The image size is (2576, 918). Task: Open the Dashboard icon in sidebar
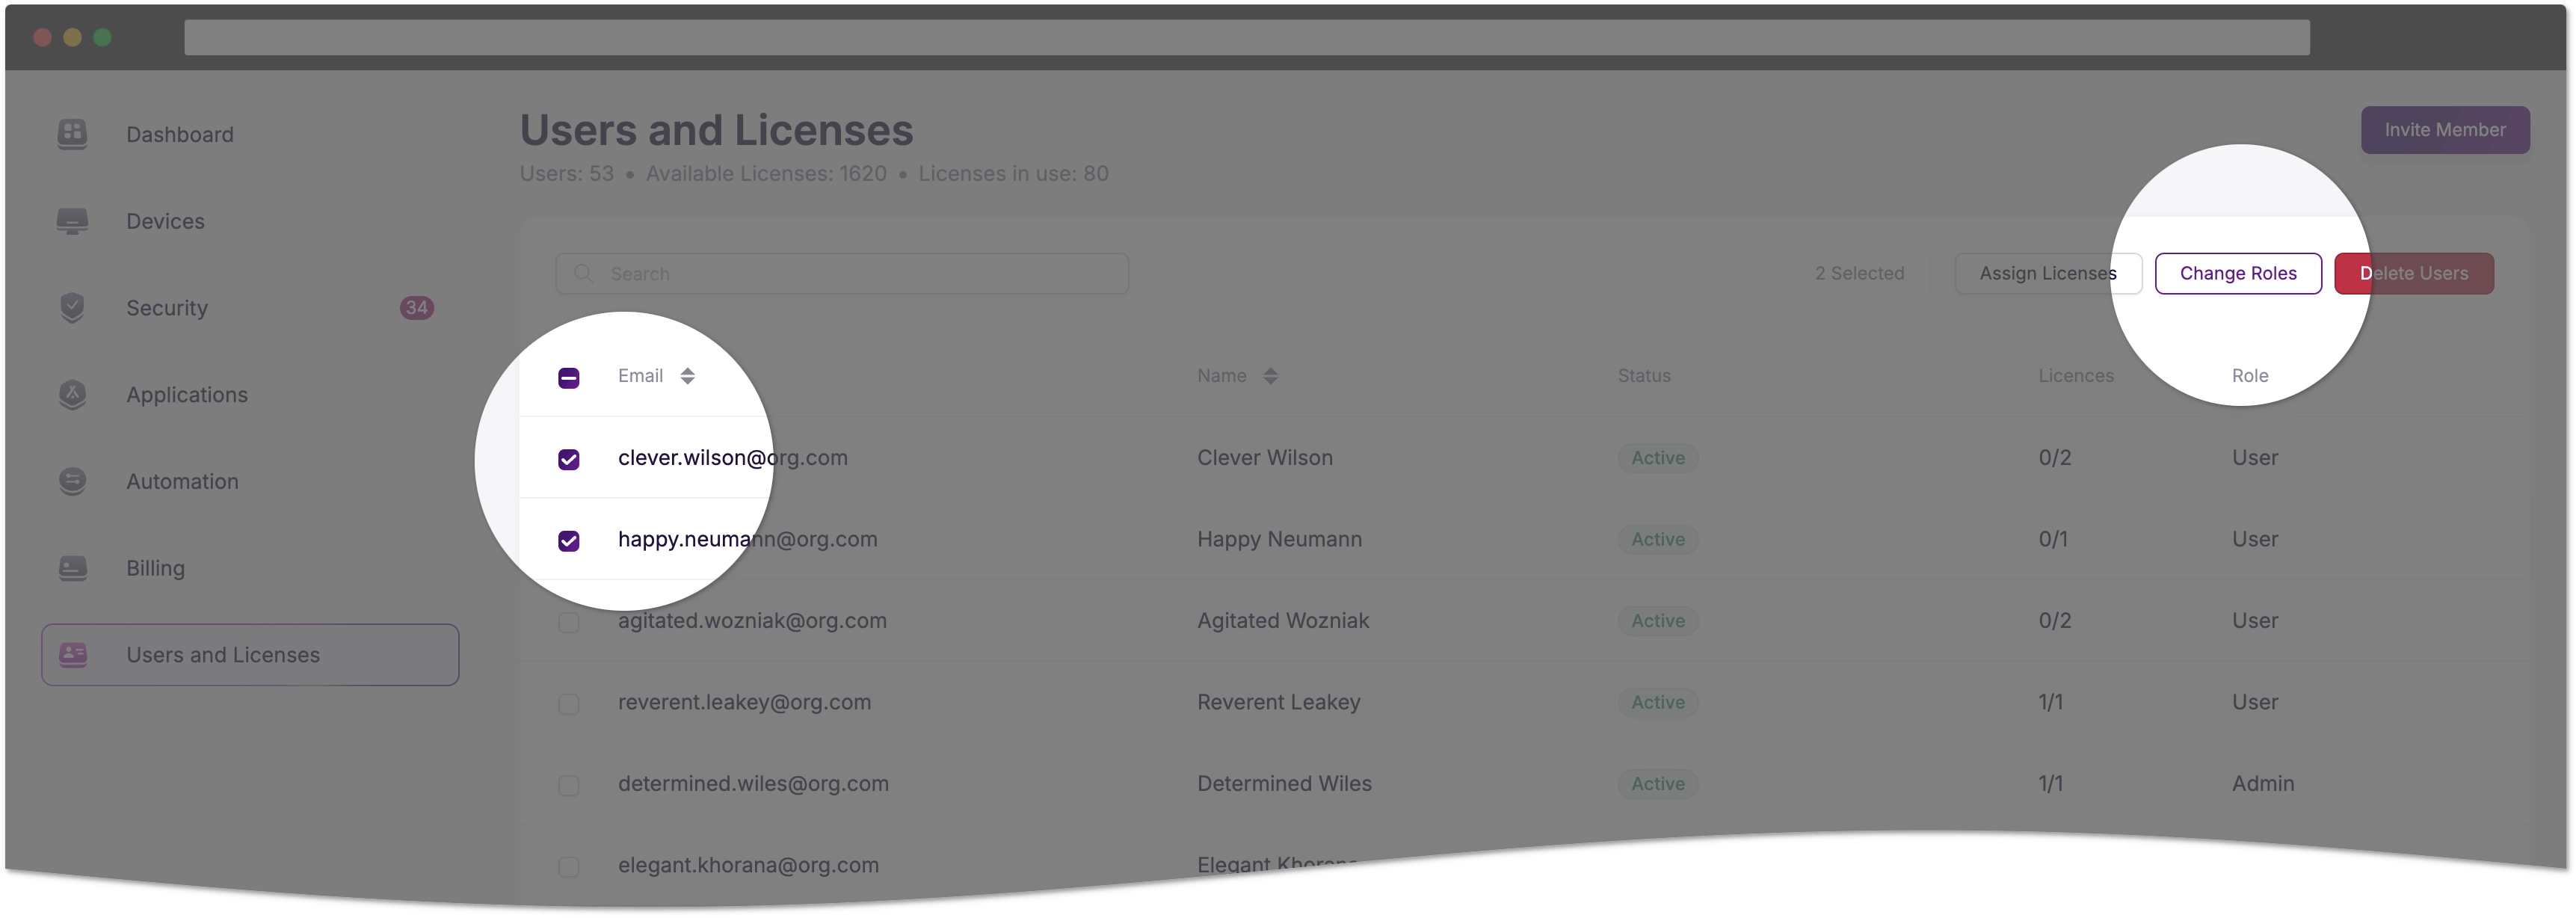pyautogui.click(x=72, y=134)
